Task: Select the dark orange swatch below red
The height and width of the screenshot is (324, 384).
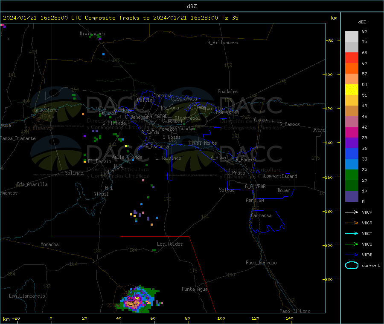Action: (x=352, y=69)
